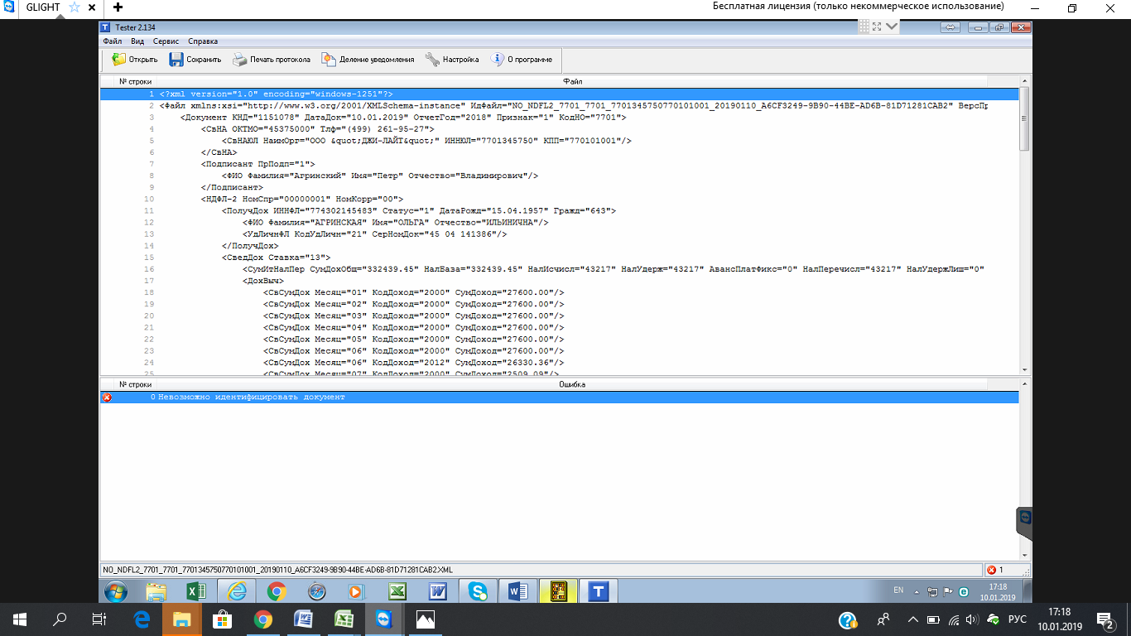
Task: Choose Деление уведомления in the toolbar
Action: coord(368,60)
